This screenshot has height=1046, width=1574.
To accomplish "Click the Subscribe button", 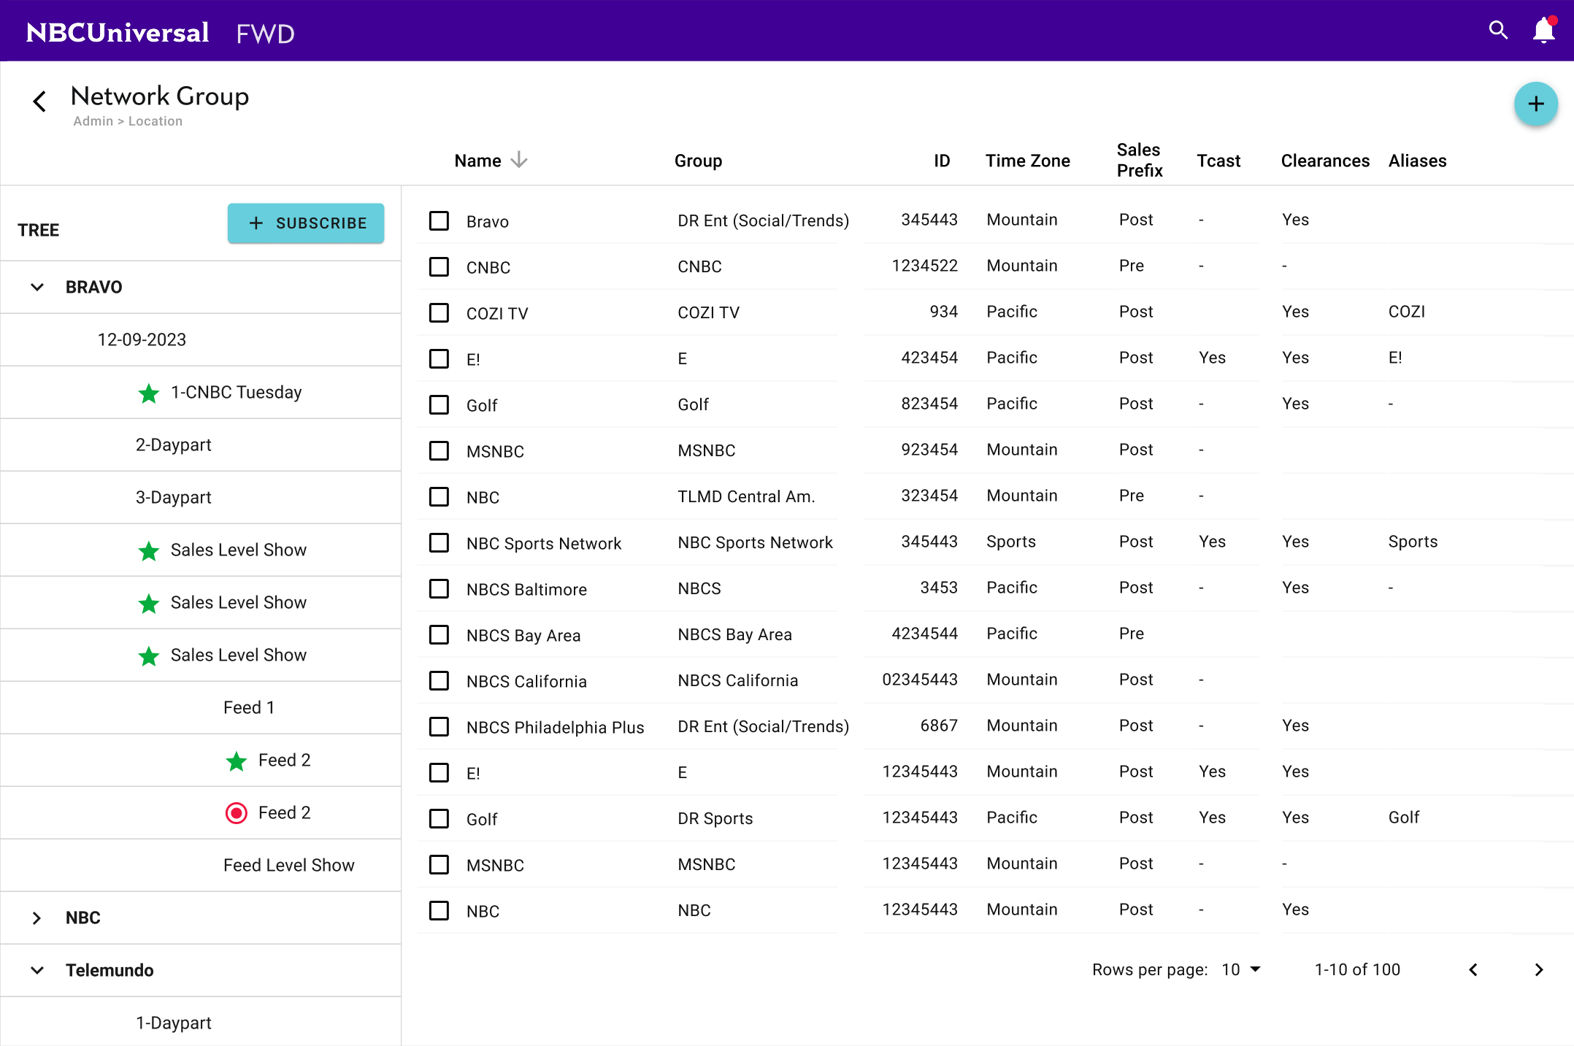I will pyautogui.click(x=306, y=223).
